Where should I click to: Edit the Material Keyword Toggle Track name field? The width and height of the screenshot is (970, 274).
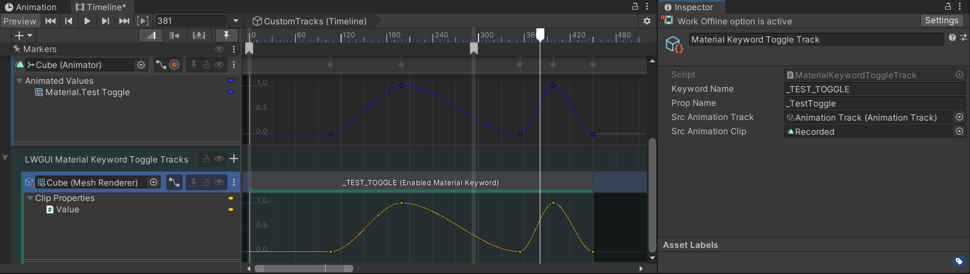click(x=816, y=40)
